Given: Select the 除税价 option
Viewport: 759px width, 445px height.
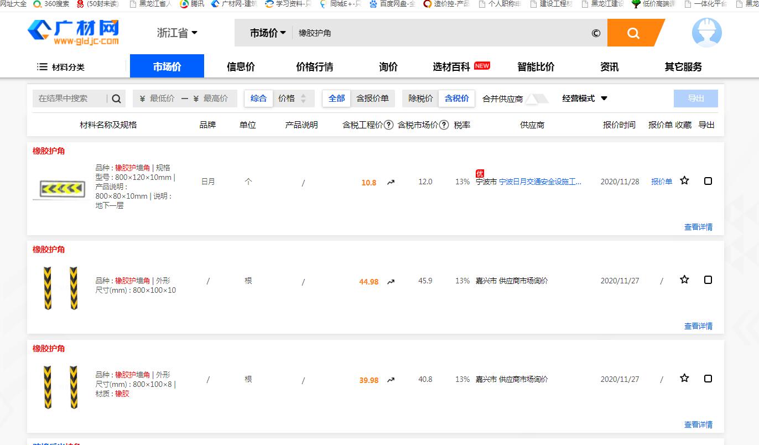Looking at the screenshot, I should [420, 99].
